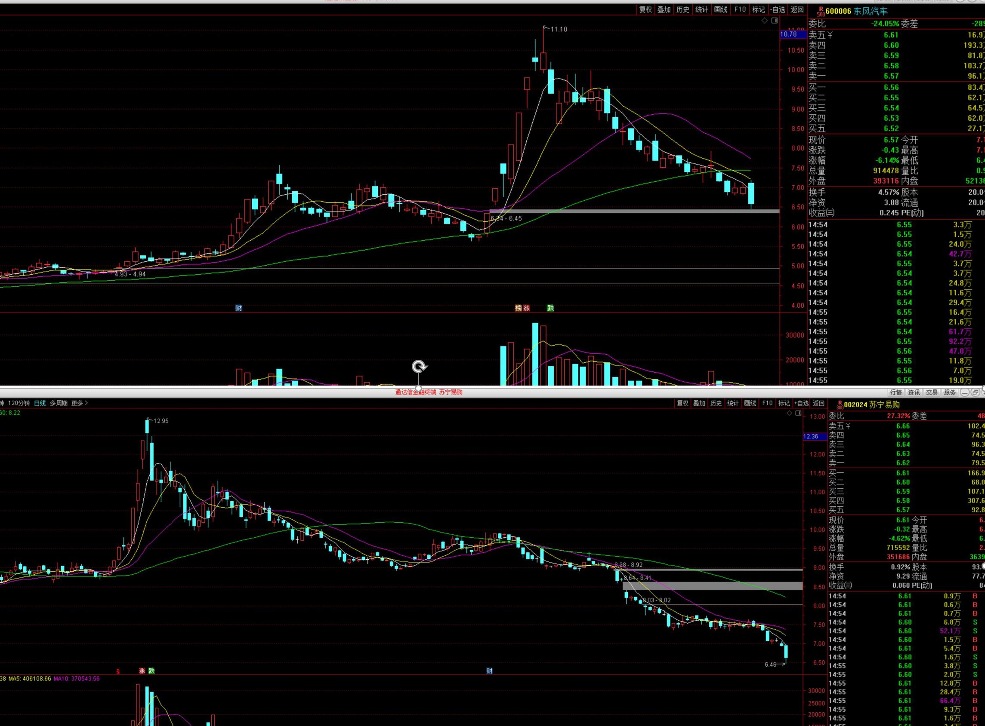Viewport: 985px width, 726px height.
Task: Open the 资讯 menu in bottom window
Action: coord(914,392)
